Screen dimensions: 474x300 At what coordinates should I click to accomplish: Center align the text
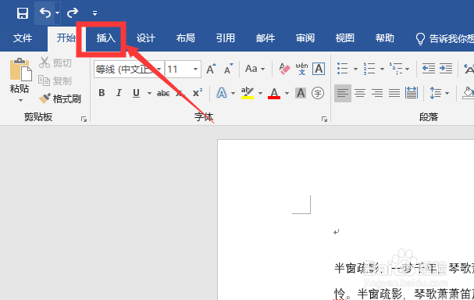360,93
